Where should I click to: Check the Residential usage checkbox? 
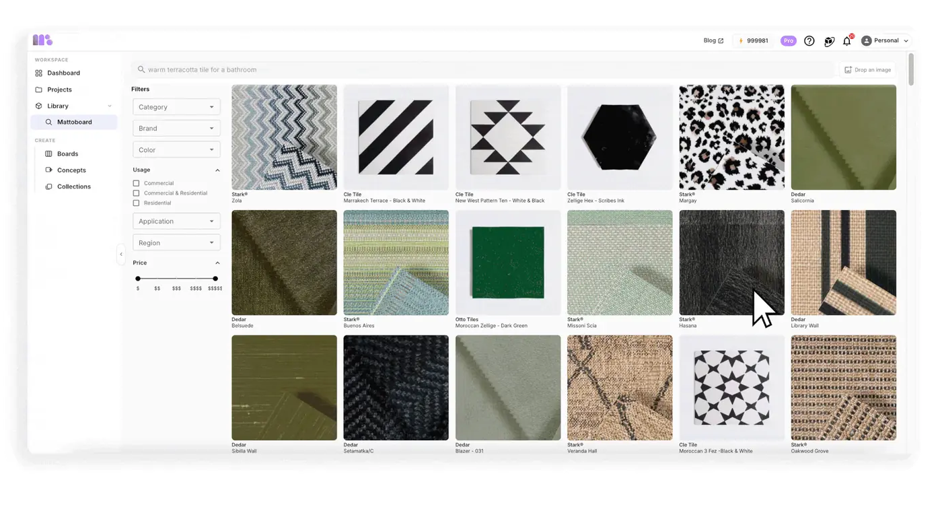pyautogui.click(x=136, y=203)
